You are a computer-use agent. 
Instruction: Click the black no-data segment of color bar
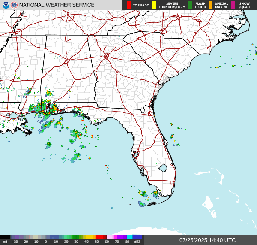tap(5, 236)
